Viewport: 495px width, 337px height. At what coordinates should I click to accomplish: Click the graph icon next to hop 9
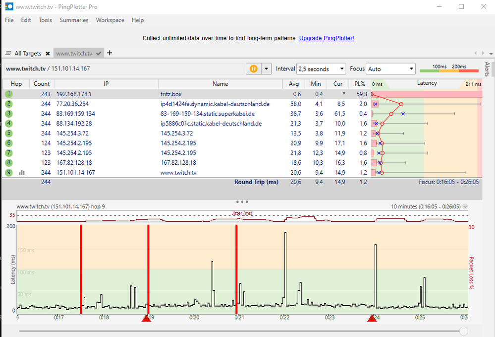tap(22, 173)
